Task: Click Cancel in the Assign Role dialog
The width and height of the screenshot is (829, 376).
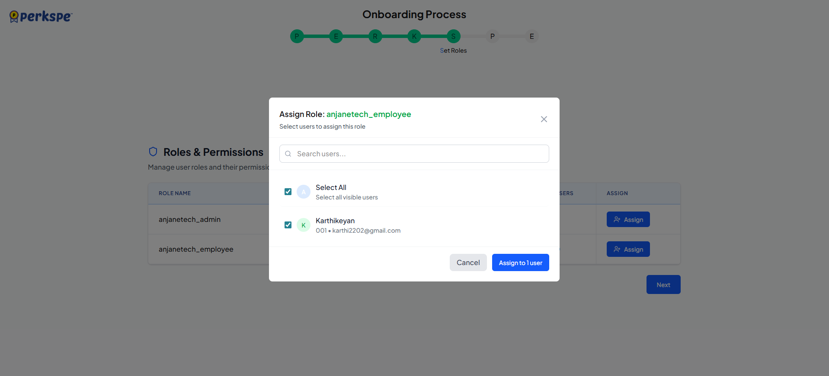Action: (468, 262)
